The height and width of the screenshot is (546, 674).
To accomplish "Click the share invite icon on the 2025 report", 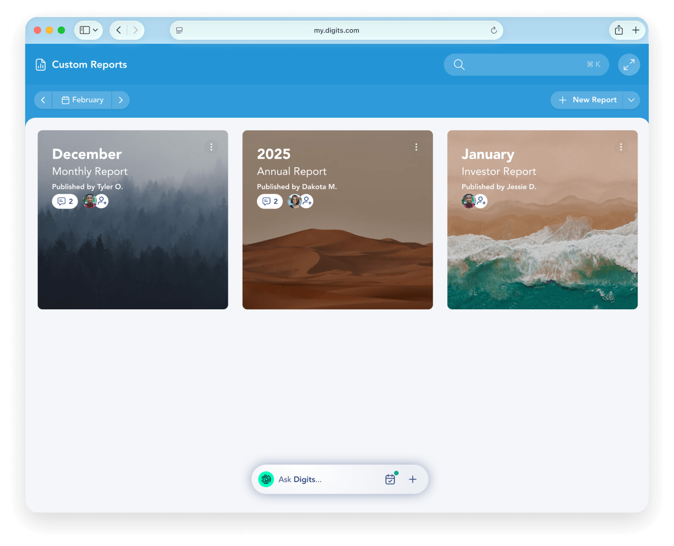I will point(307,201).
